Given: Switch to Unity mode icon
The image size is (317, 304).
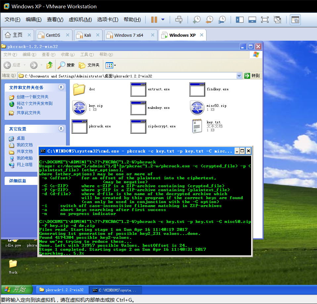Looking at the screenshot, I should coord(277,20).
